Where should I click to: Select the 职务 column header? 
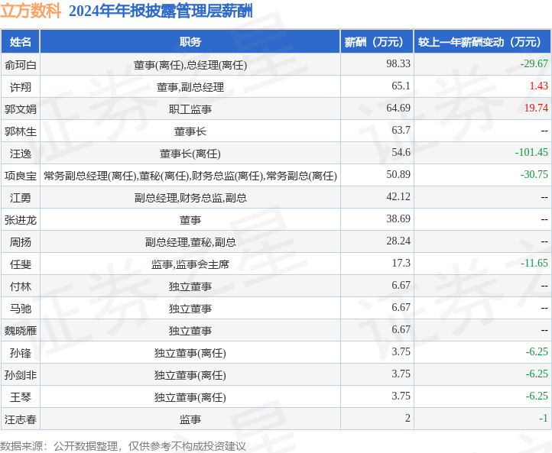click(190, 42)
